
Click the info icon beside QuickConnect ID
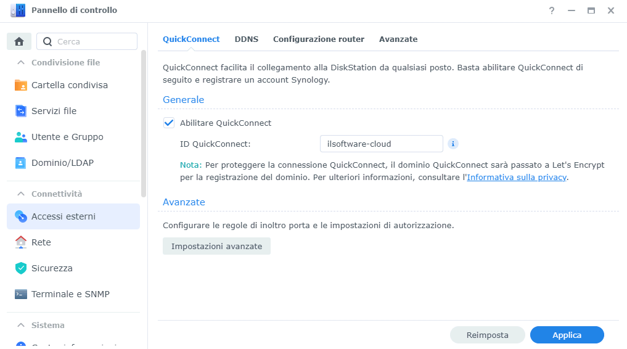coord(453,144)
